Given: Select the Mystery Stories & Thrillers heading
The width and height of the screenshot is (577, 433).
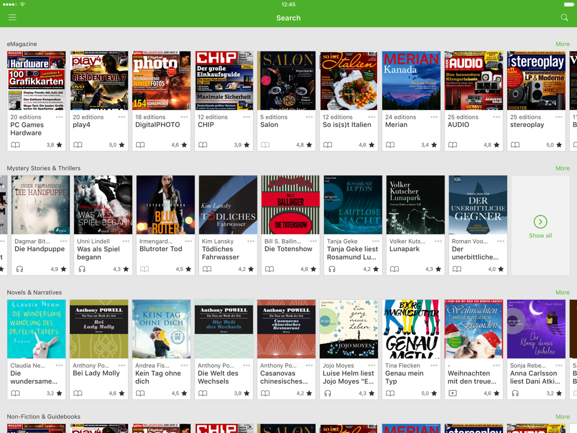Looking at the screenshot, I should click(44, 168).
